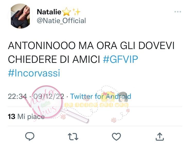Viewport: 190px width, 151px height.
Task: Open the #Incorvassi hashtag
Action: click(34, 73)
